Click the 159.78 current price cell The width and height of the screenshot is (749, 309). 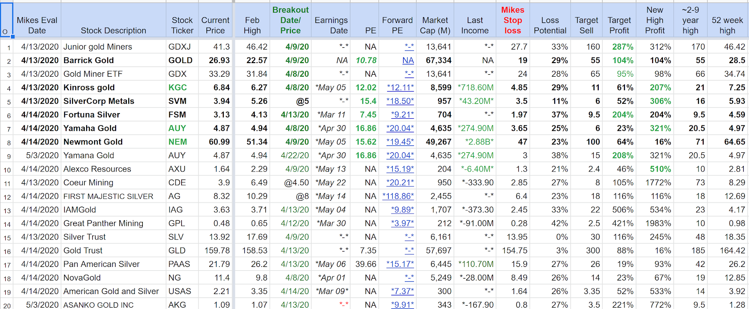pos(215,250)
